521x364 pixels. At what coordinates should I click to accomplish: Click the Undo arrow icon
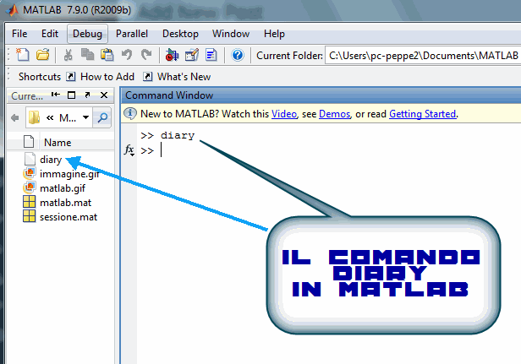(x=127, y=55)
